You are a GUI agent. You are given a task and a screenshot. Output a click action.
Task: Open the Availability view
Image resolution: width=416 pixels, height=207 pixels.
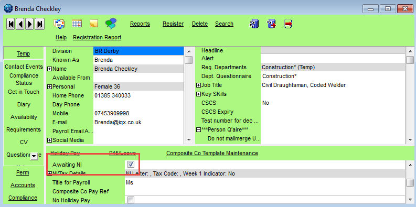(x=24, y=117)
